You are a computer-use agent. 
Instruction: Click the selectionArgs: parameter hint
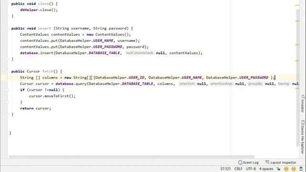(x=221, y=84)
